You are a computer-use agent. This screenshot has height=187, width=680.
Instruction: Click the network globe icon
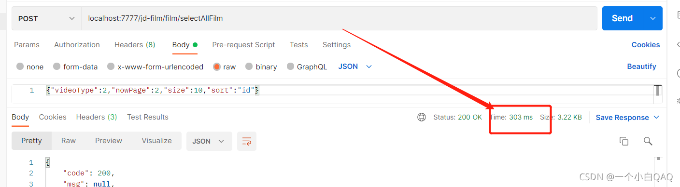coord(422,117)
